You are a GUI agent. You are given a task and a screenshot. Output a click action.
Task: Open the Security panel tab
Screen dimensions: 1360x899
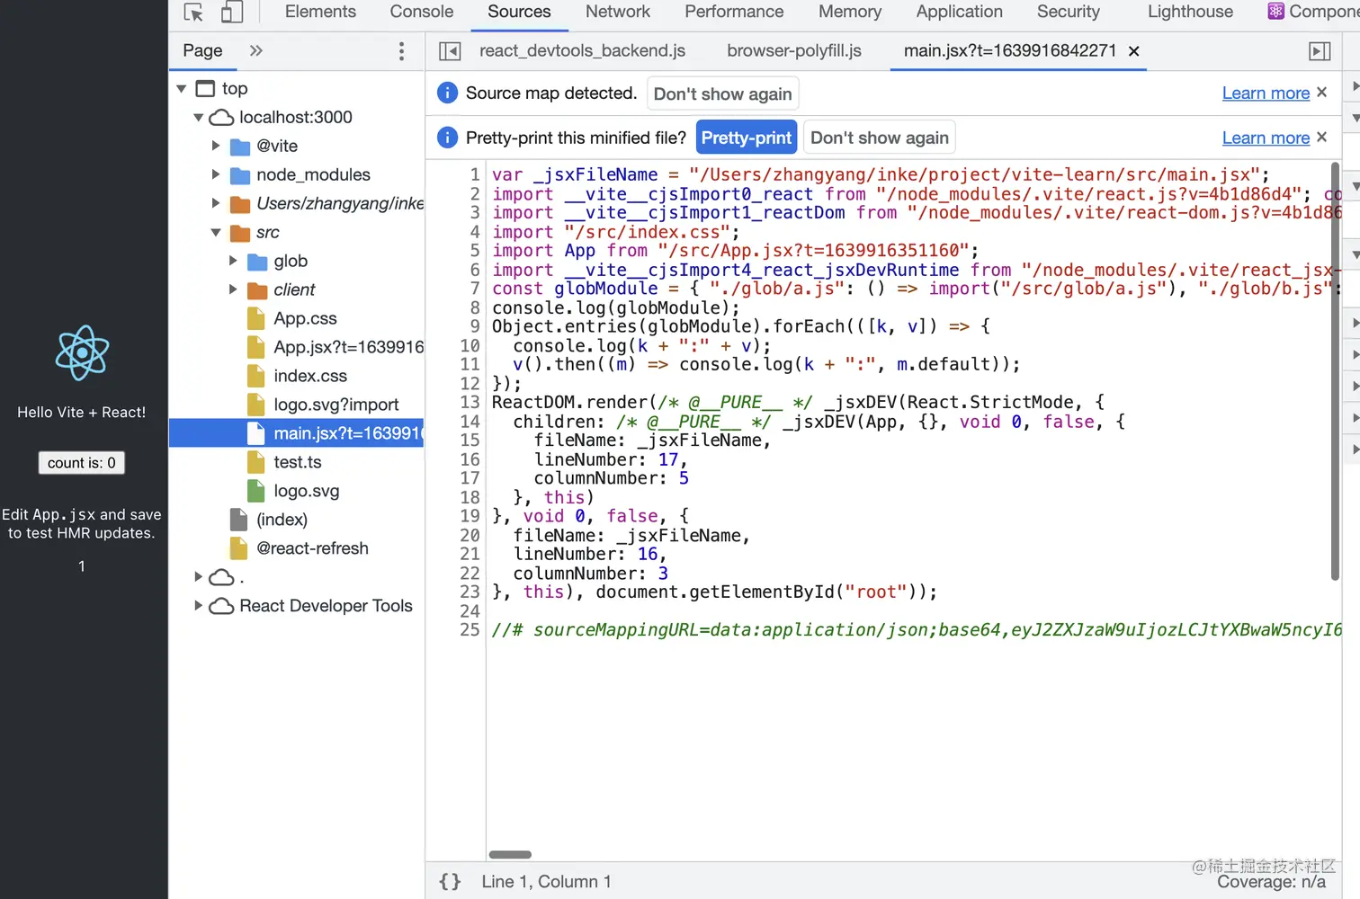tap(1069, 12)
